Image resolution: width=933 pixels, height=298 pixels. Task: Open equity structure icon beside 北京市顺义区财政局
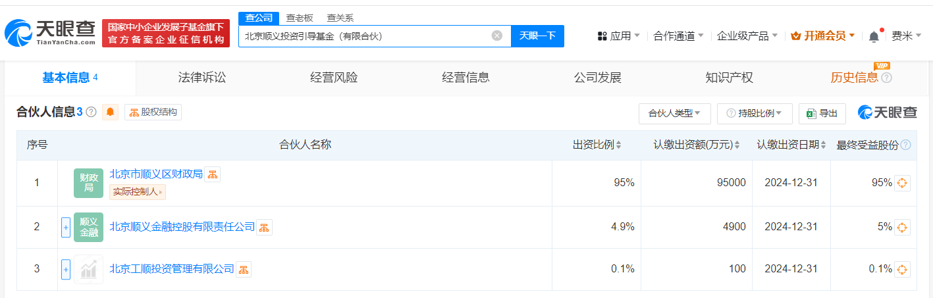[x=212, y=174]
